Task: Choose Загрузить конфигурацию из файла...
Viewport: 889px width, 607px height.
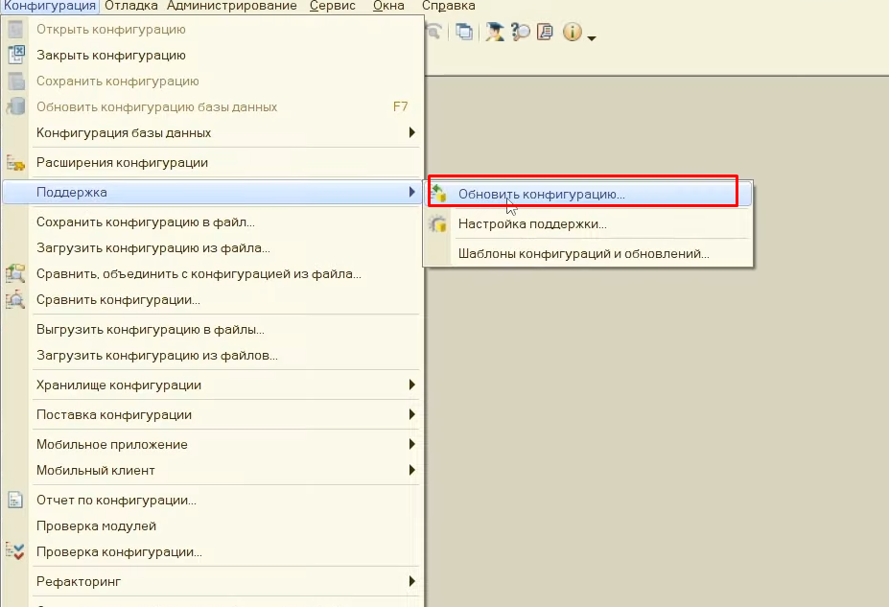Action: (213, 247)
